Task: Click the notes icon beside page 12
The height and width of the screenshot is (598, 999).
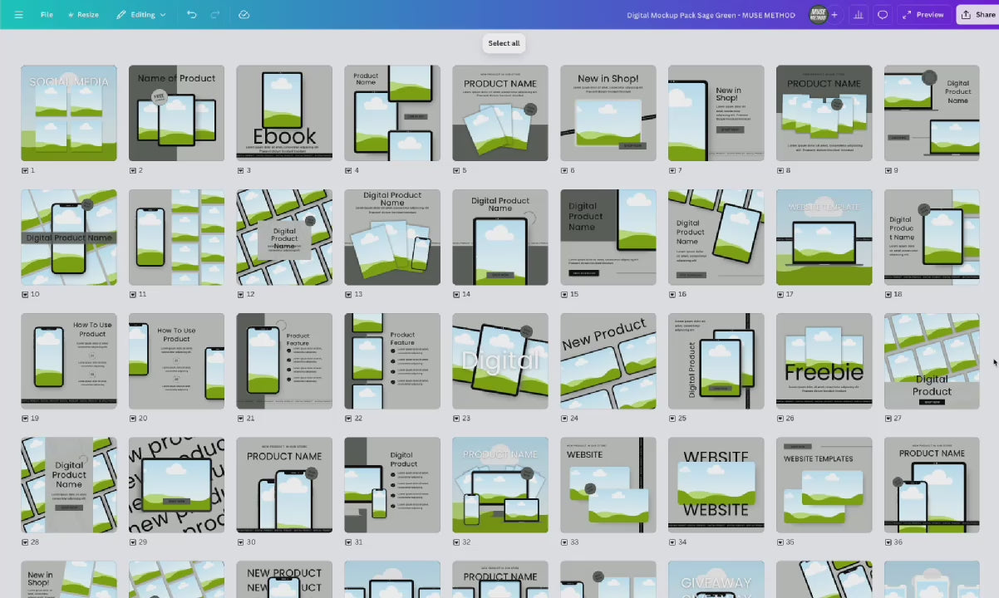Action: click(241, 294)
